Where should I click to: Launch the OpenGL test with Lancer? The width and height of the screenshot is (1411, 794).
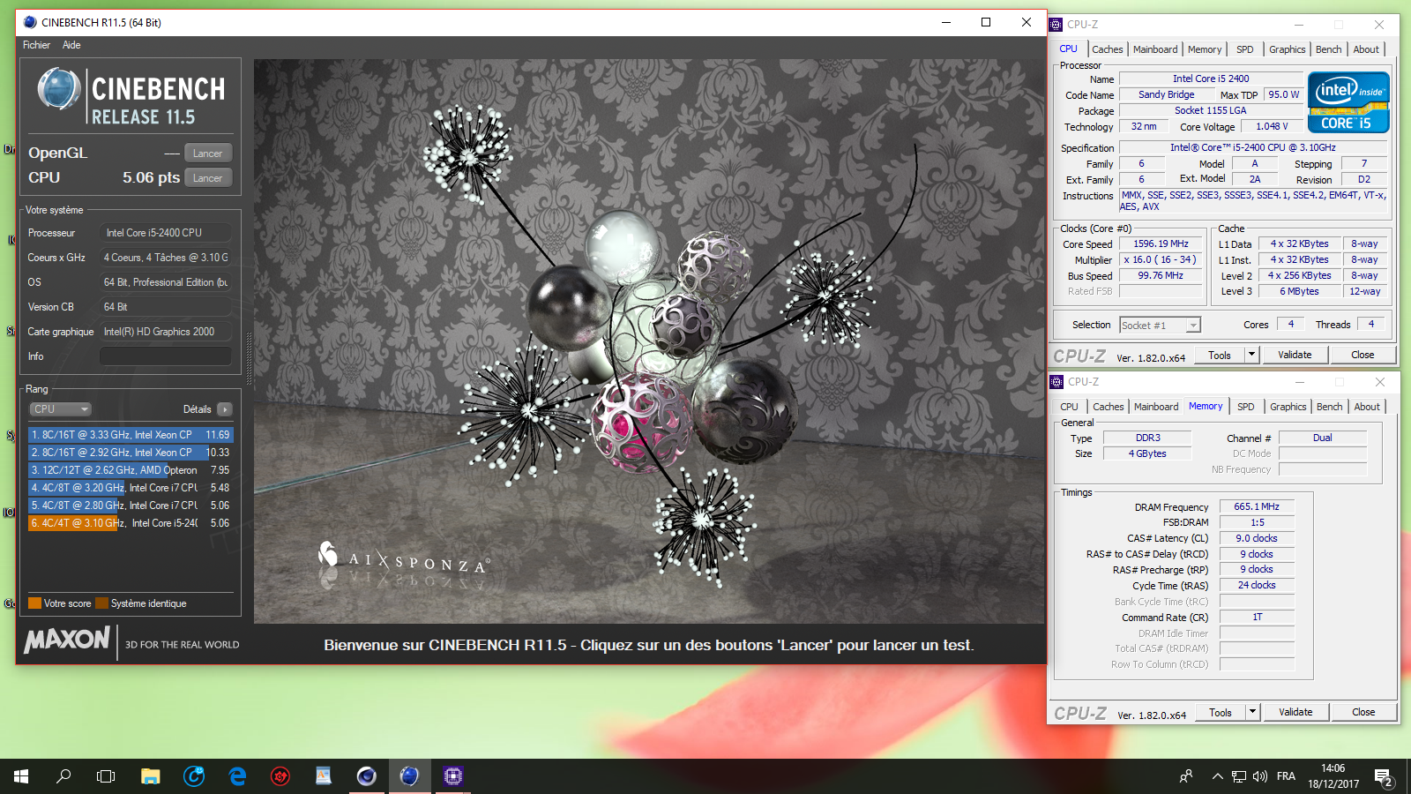[x=208, y=154]
